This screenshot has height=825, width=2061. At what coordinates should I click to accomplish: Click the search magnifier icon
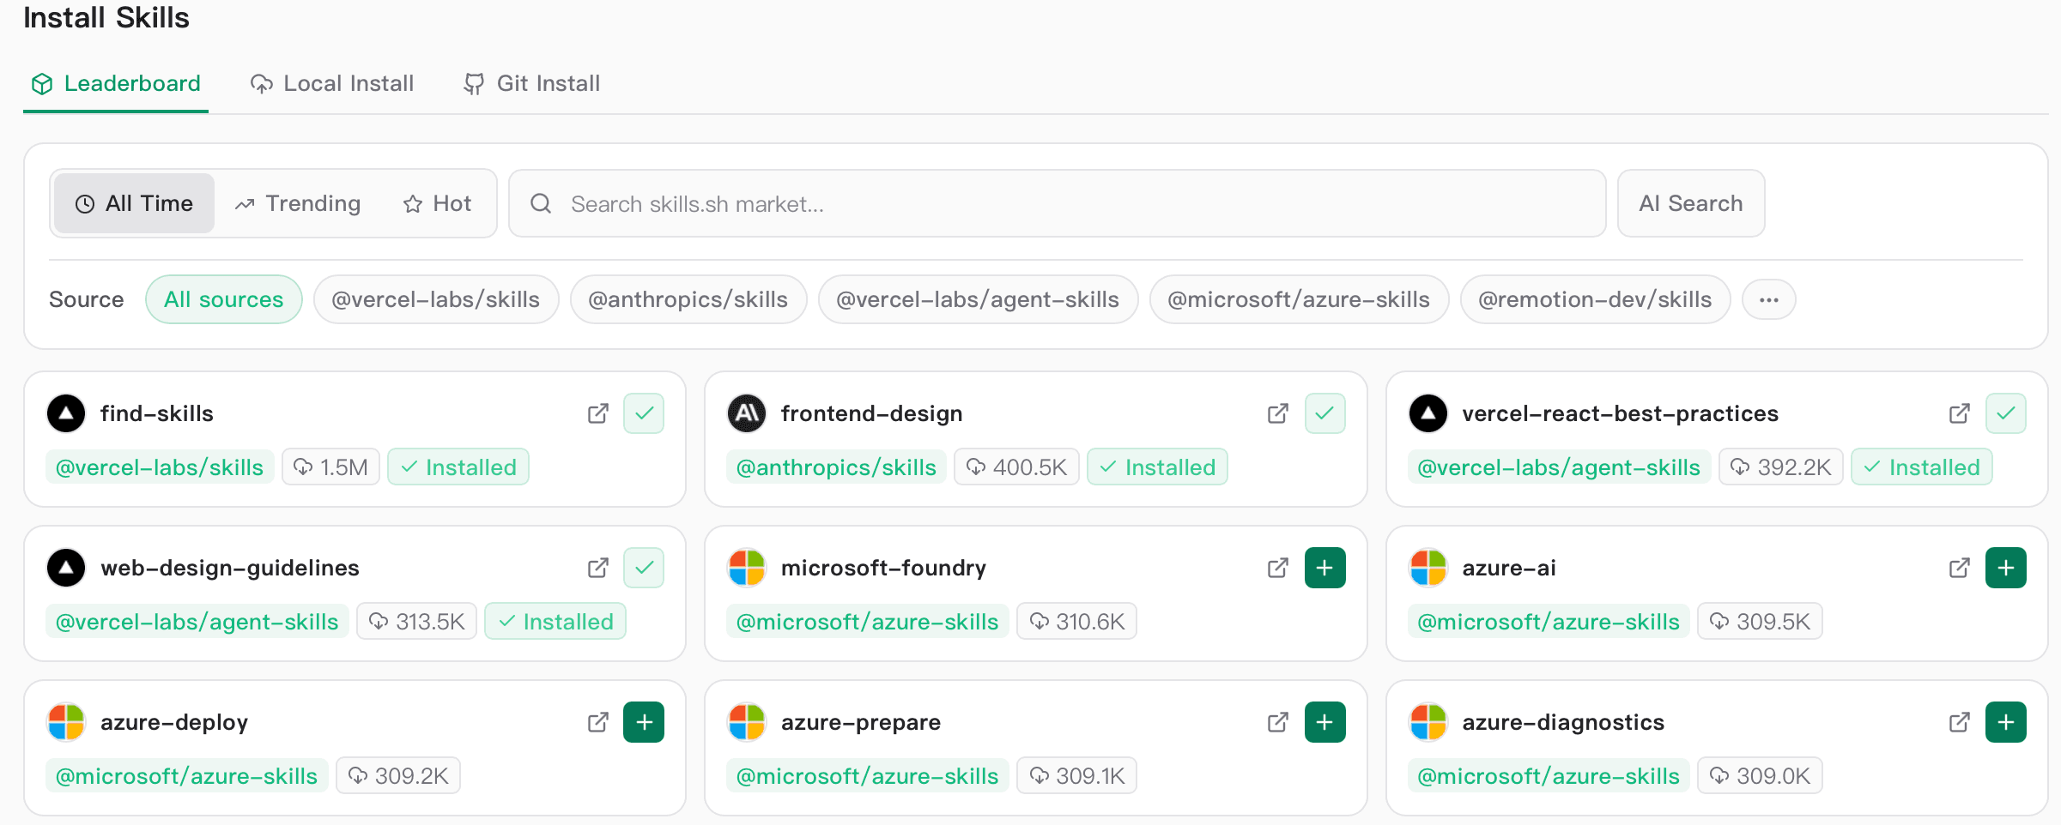coord(541,203)
